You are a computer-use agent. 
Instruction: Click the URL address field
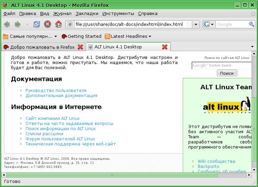point(129,25)
